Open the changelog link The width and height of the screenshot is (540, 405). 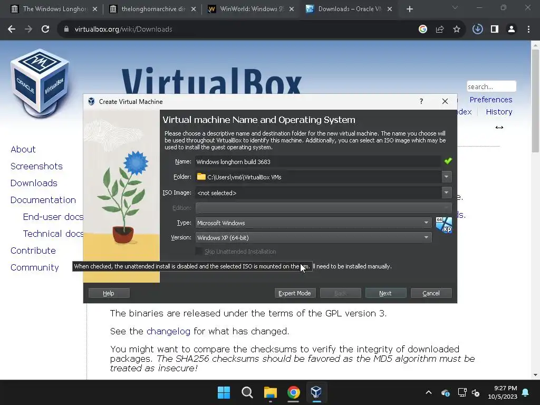pos(168,331)
